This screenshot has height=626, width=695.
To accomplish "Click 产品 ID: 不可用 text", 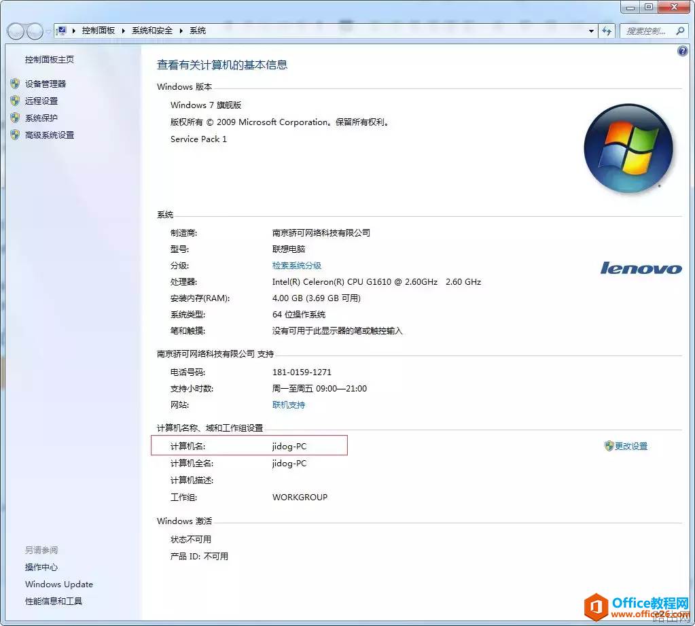I will 199,556.
